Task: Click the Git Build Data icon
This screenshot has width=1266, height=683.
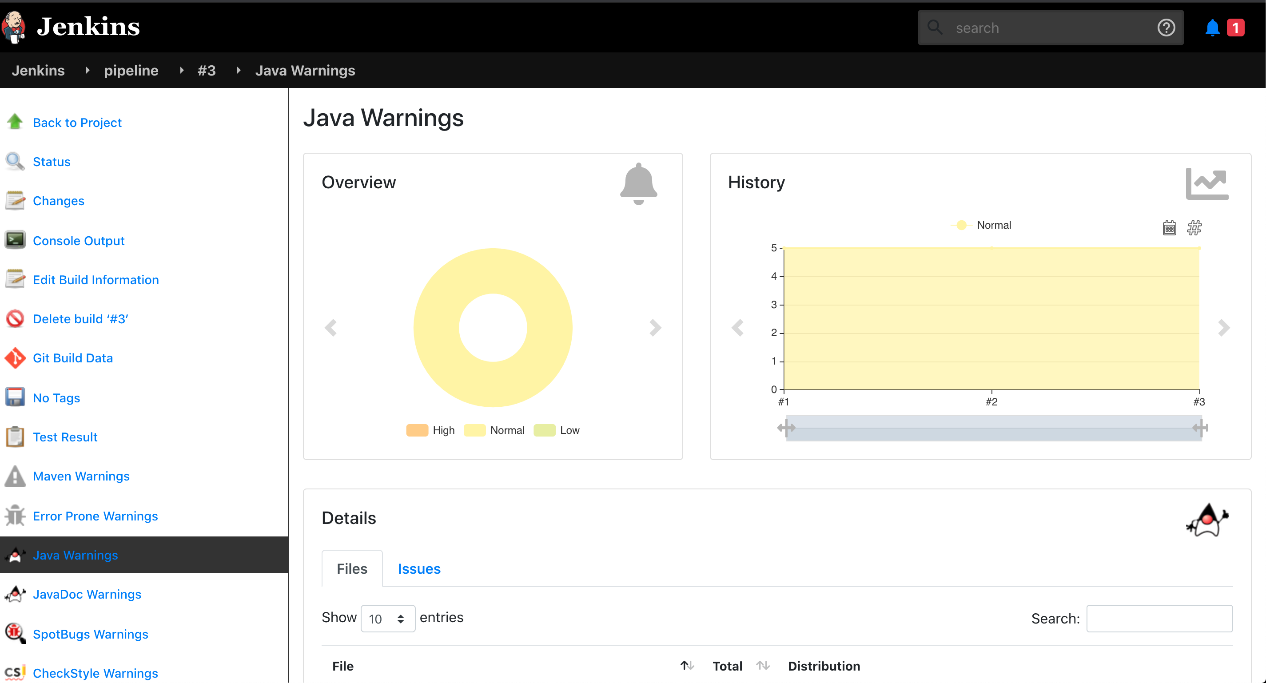Action: pyautogui.click(x=15, y=358)
